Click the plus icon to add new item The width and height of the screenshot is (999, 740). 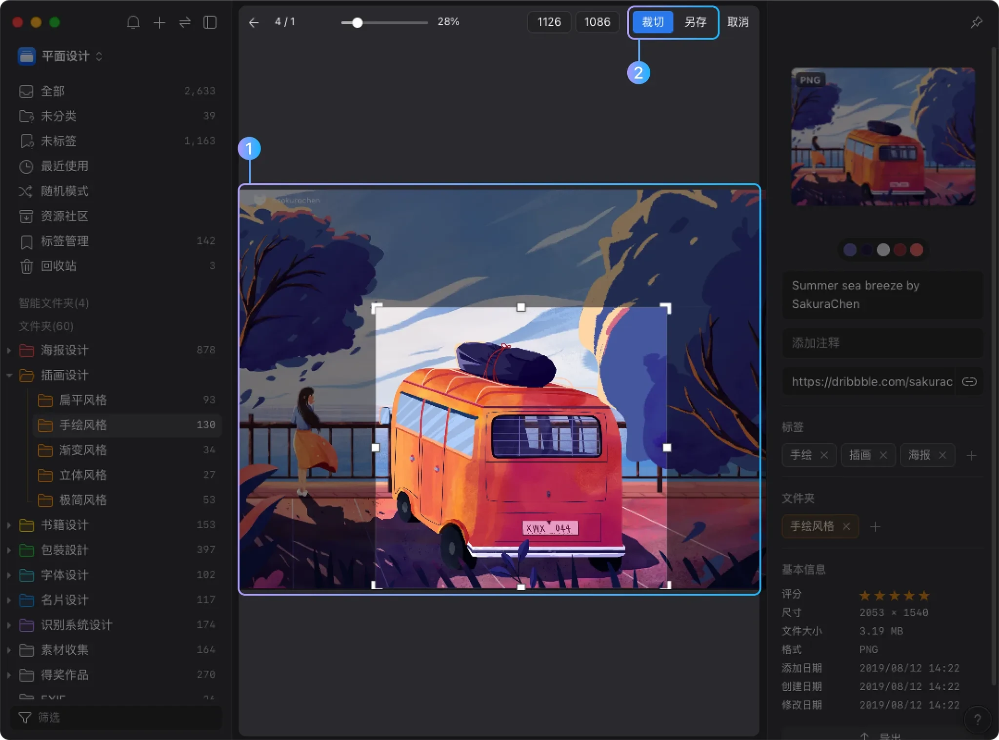pos(159,22)
